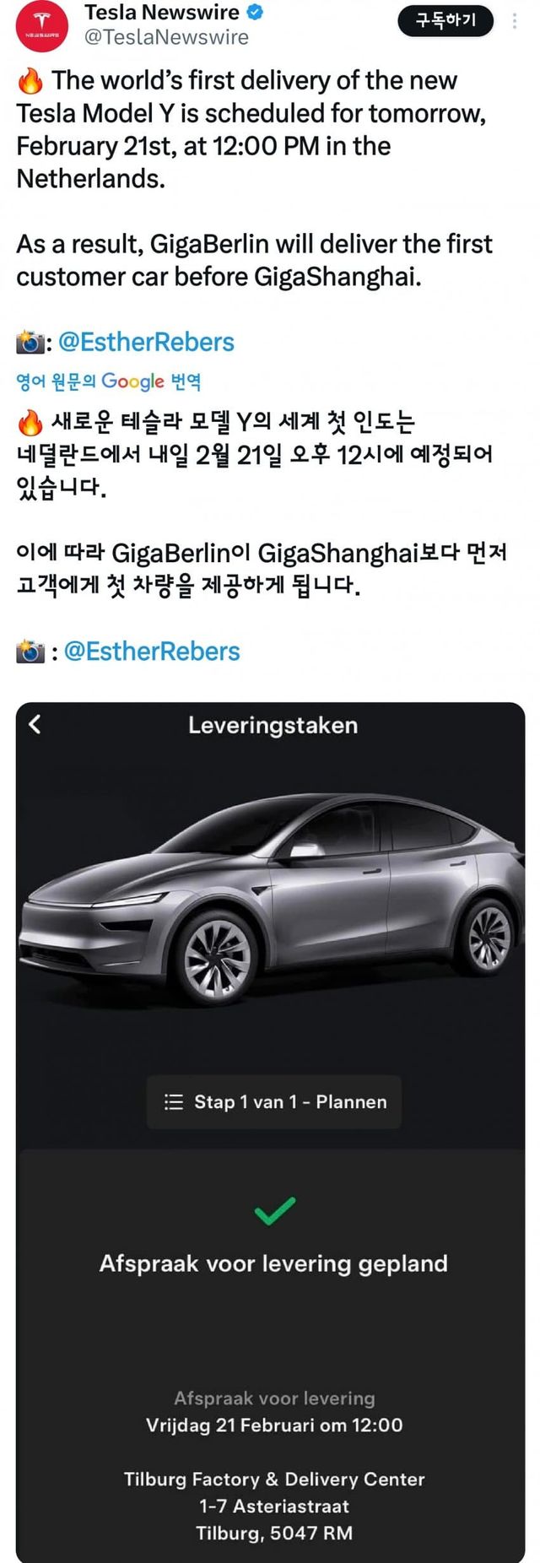Follow the @EstherRebers mention in English text

(x=146, y=342)
